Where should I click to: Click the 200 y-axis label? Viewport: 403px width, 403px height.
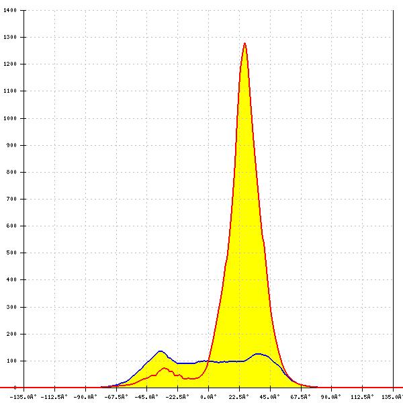point(11,334)
